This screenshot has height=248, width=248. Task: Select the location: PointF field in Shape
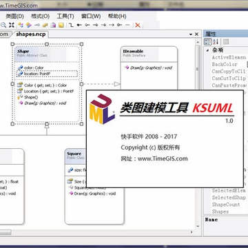click(47, 74)
